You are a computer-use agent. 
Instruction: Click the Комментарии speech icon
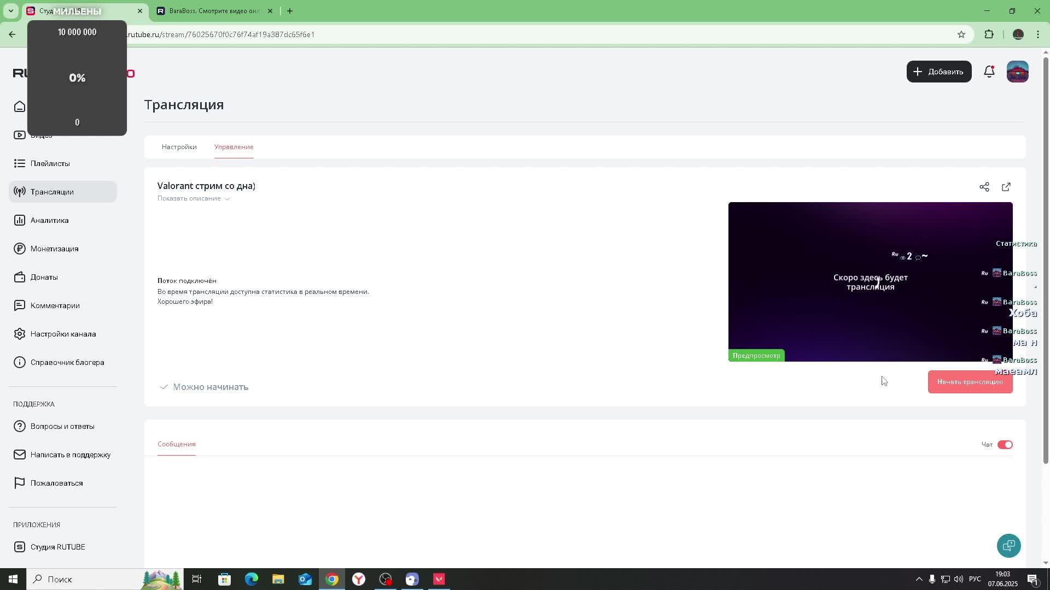click(x=20, y=305)
